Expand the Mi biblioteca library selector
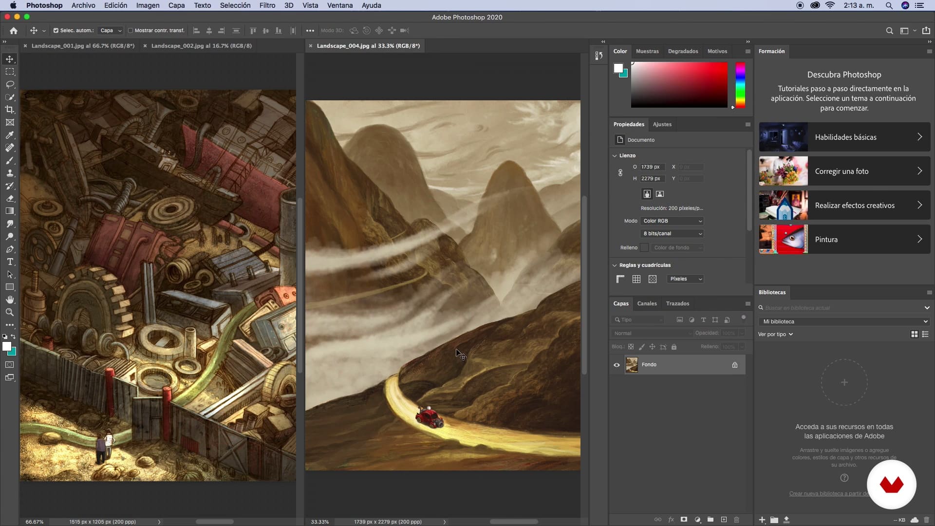This screenshot has height=526, width=935. 844,321
